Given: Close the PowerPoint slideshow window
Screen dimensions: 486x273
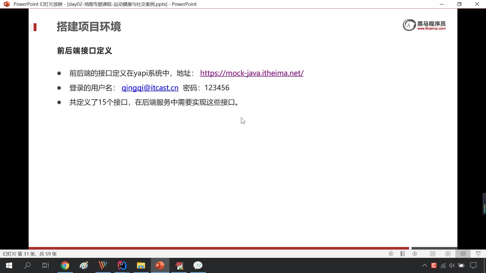Looking at the screenshot, I should [x=477, y=4].
